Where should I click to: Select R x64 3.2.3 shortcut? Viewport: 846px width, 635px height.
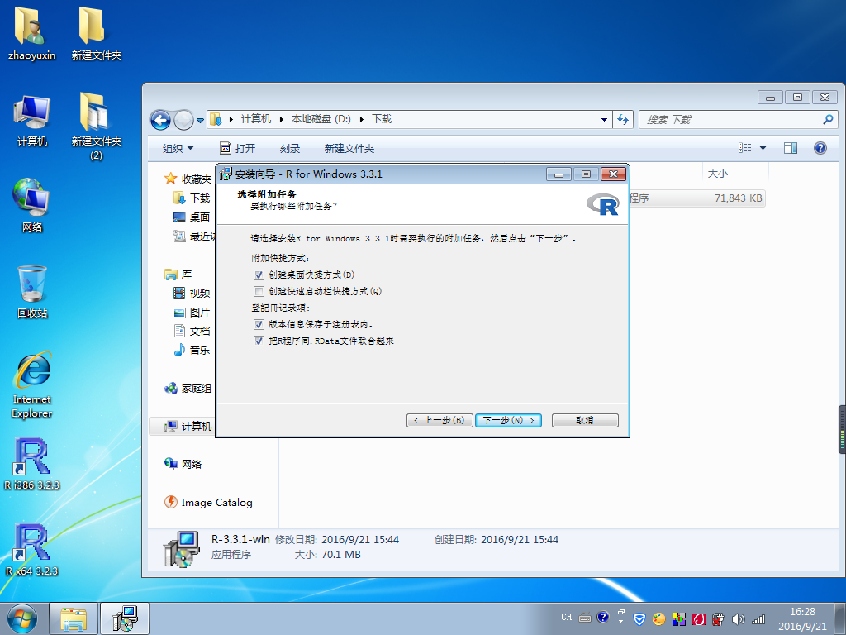[32, 550]
